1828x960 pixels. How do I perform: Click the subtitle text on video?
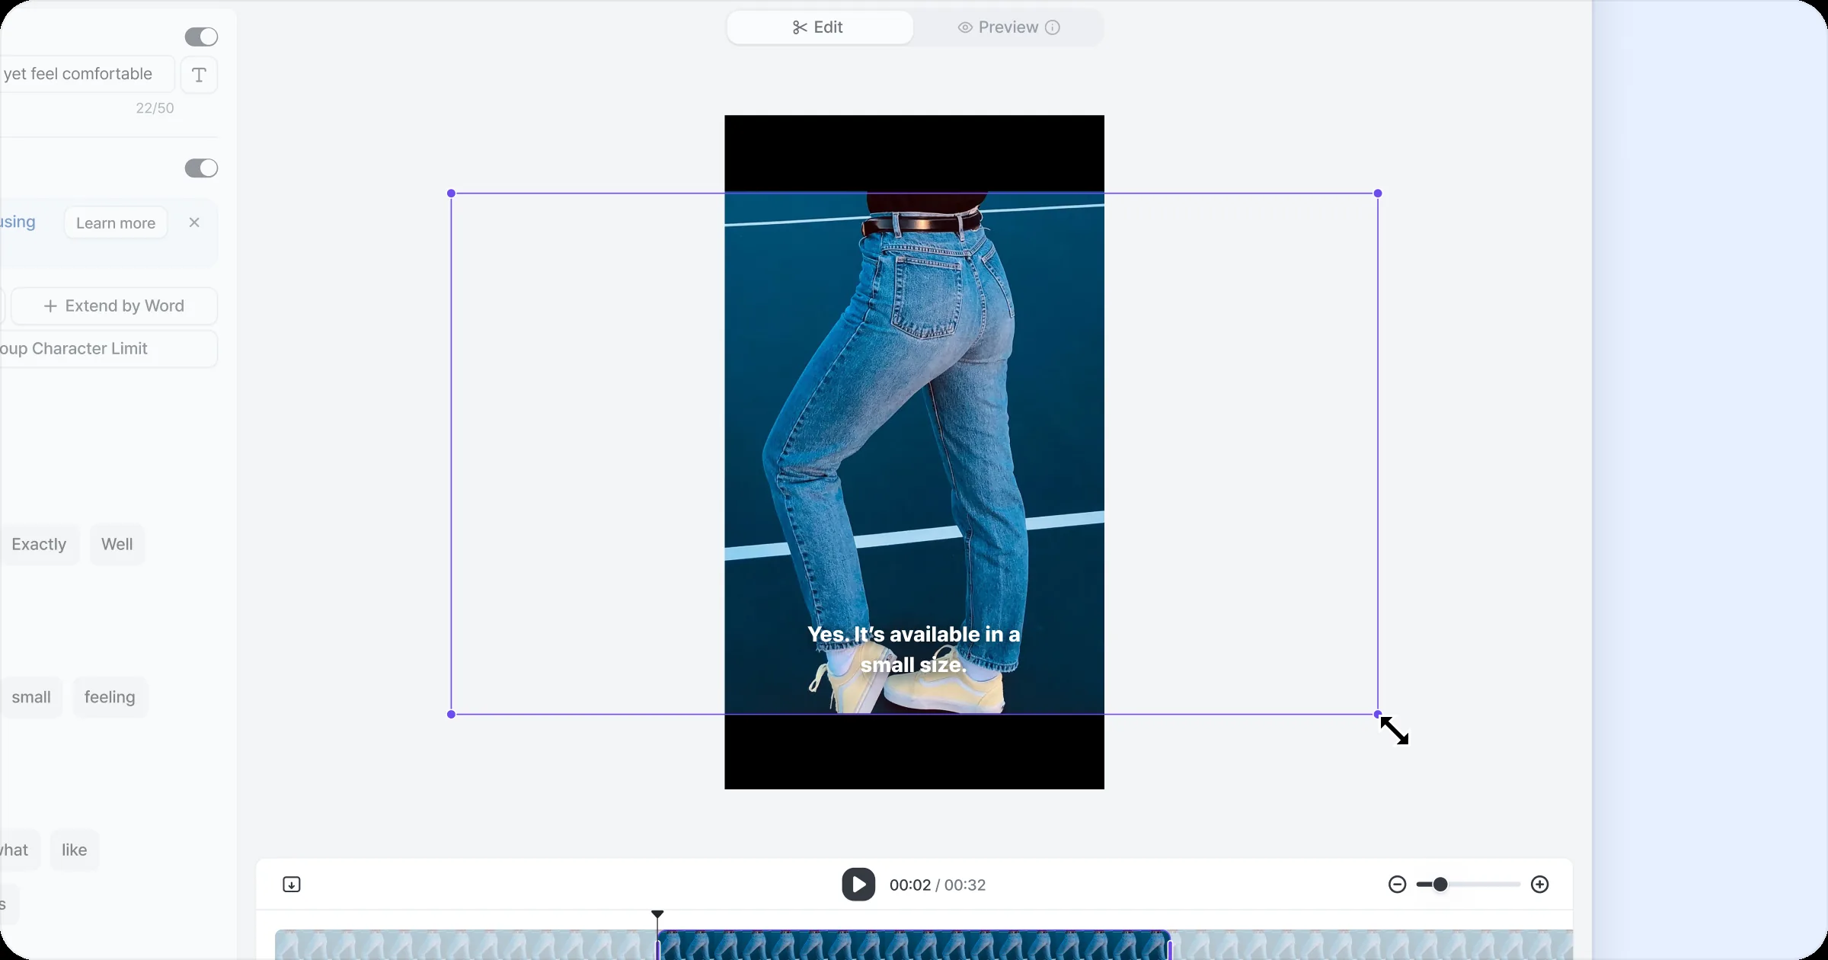[914, 650]
